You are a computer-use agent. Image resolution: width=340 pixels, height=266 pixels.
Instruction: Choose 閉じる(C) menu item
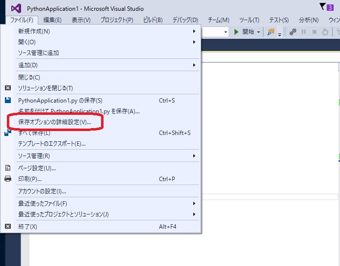108,77
